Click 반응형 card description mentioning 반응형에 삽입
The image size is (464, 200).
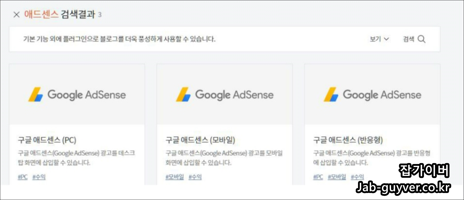pos(372,158)
